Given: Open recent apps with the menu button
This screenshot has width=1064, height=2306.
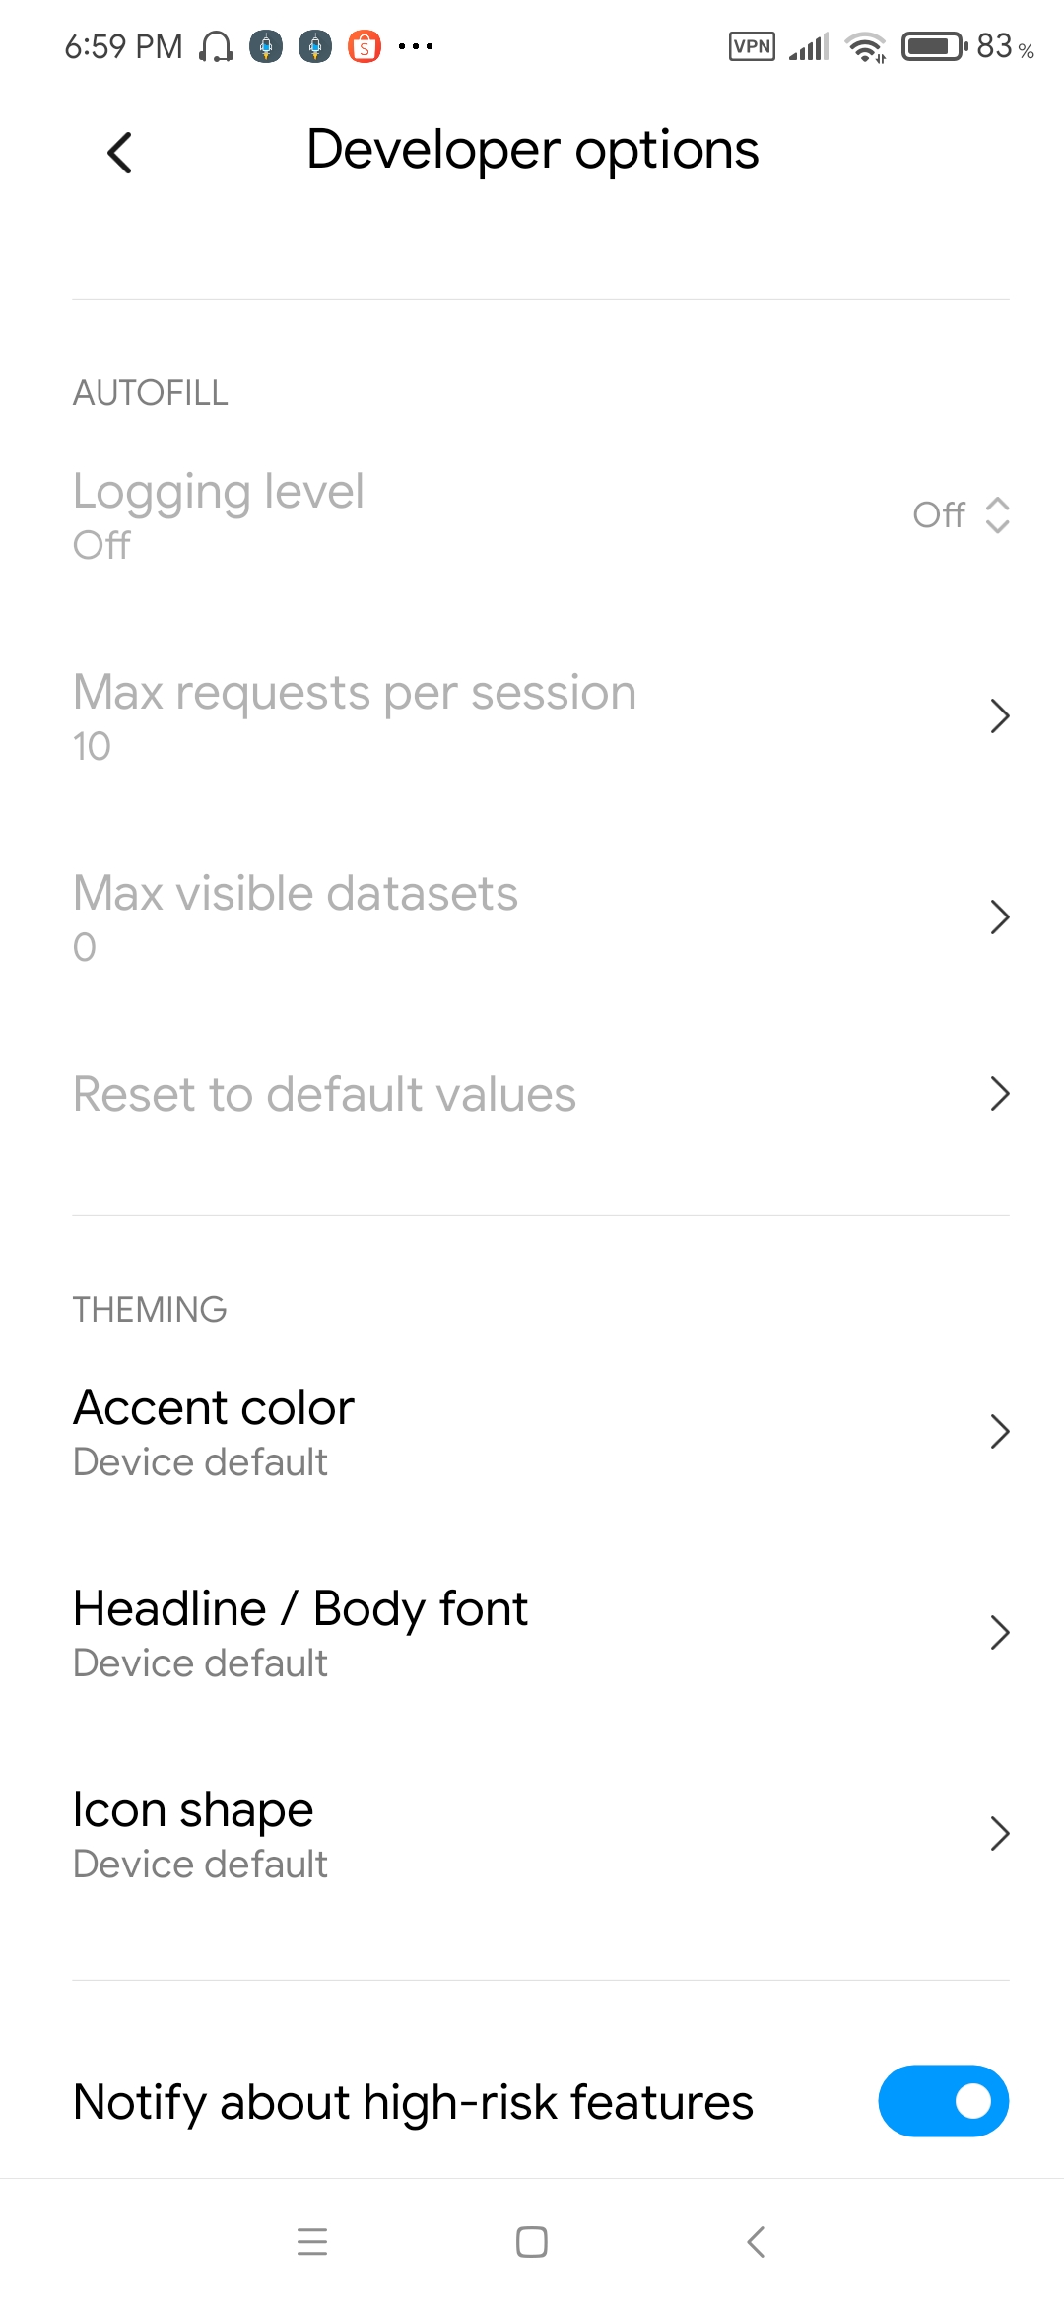Looking at the screenshot, I should (x=312, y=2242).
